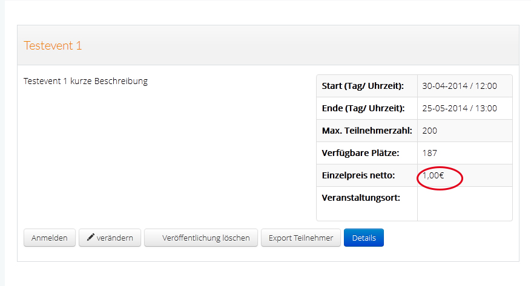Click the max participants value 200
The image size is (531, 286).
pyautogui.click(x=430, y=131)
